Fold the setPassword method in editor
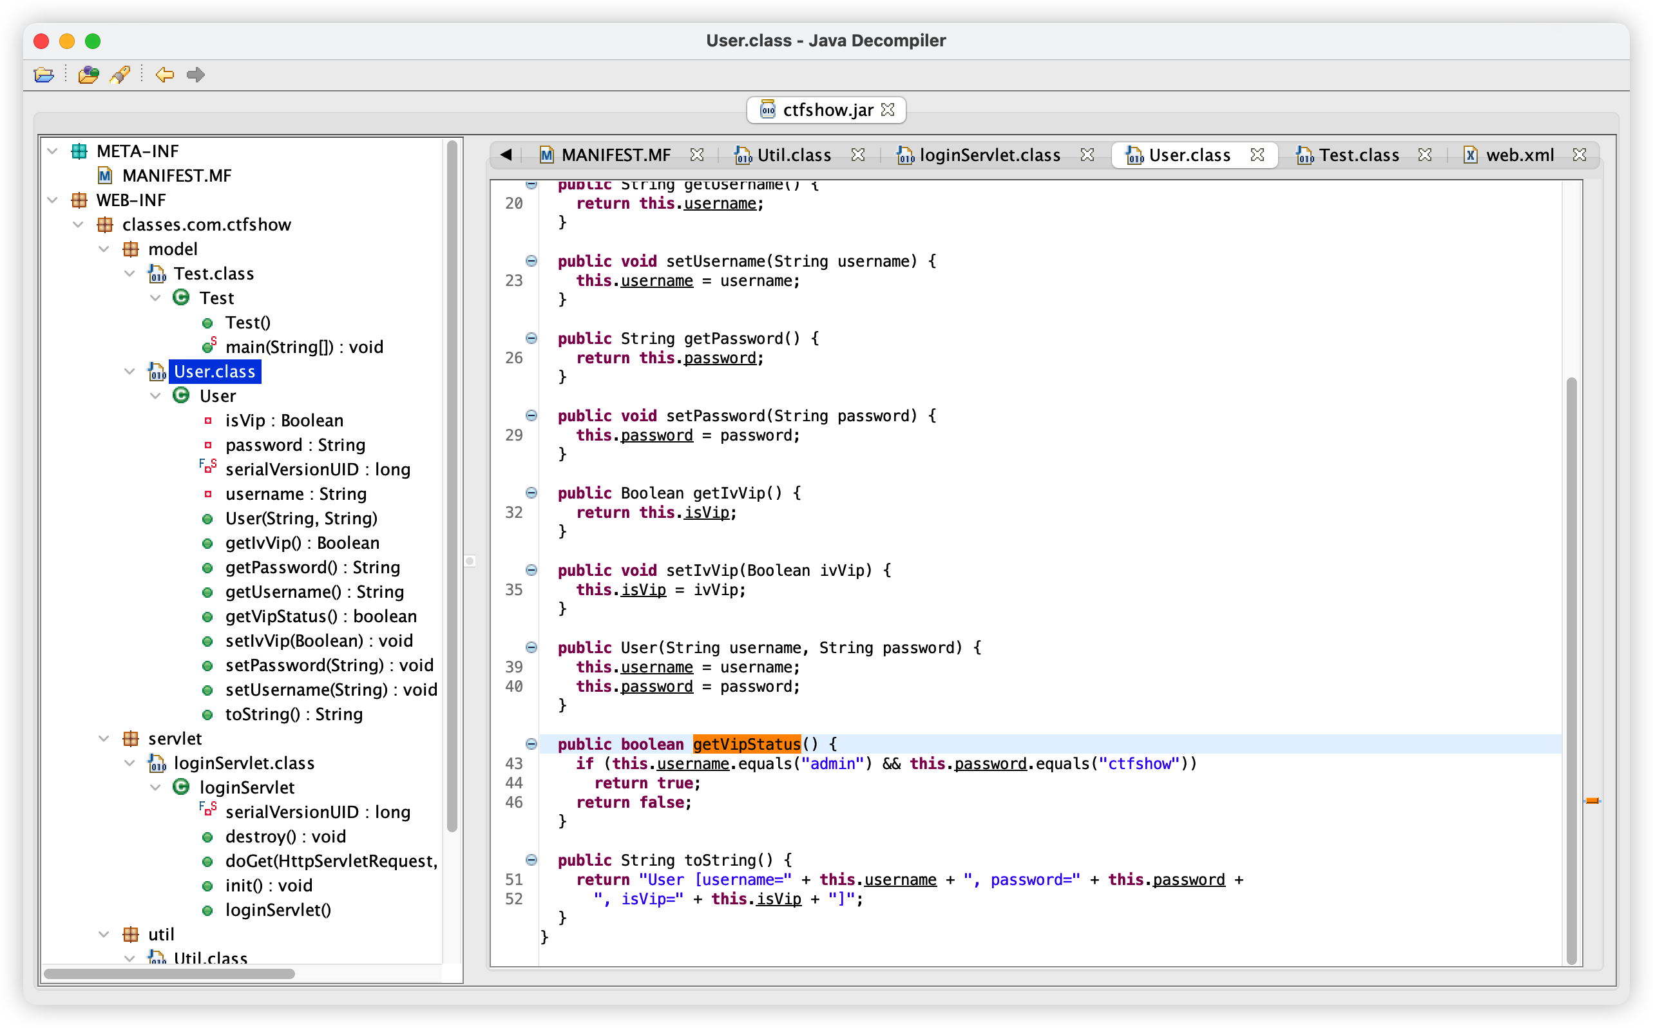Viewport: 1653px width, 1028px height. 531,415
